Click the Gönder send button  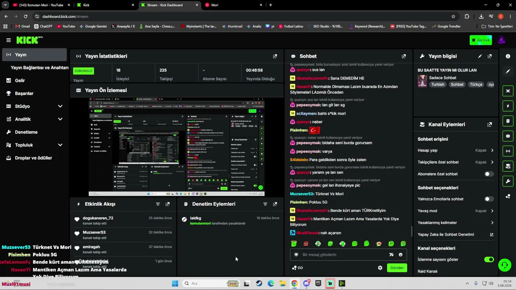[x=397, y=268]
